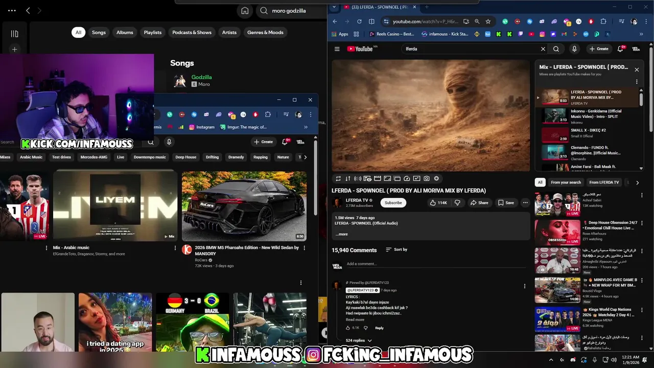The width and height of the screenshot is (654, 368).
Task: Click the clapperboard cinema icon under the video
Action: click(377, 178)
